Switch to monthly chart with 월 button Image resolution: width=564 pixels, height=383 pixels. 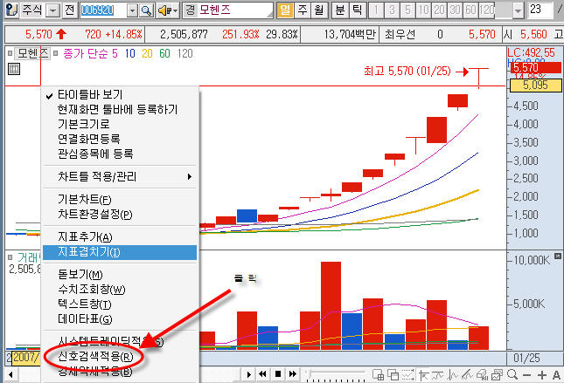coord(318,10)
